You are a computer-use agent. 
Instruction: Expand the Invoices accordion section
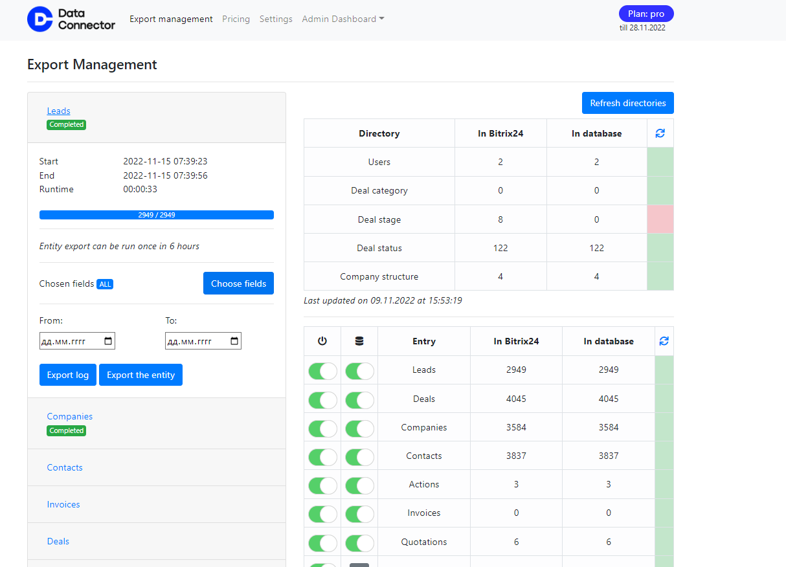(63, 504)
